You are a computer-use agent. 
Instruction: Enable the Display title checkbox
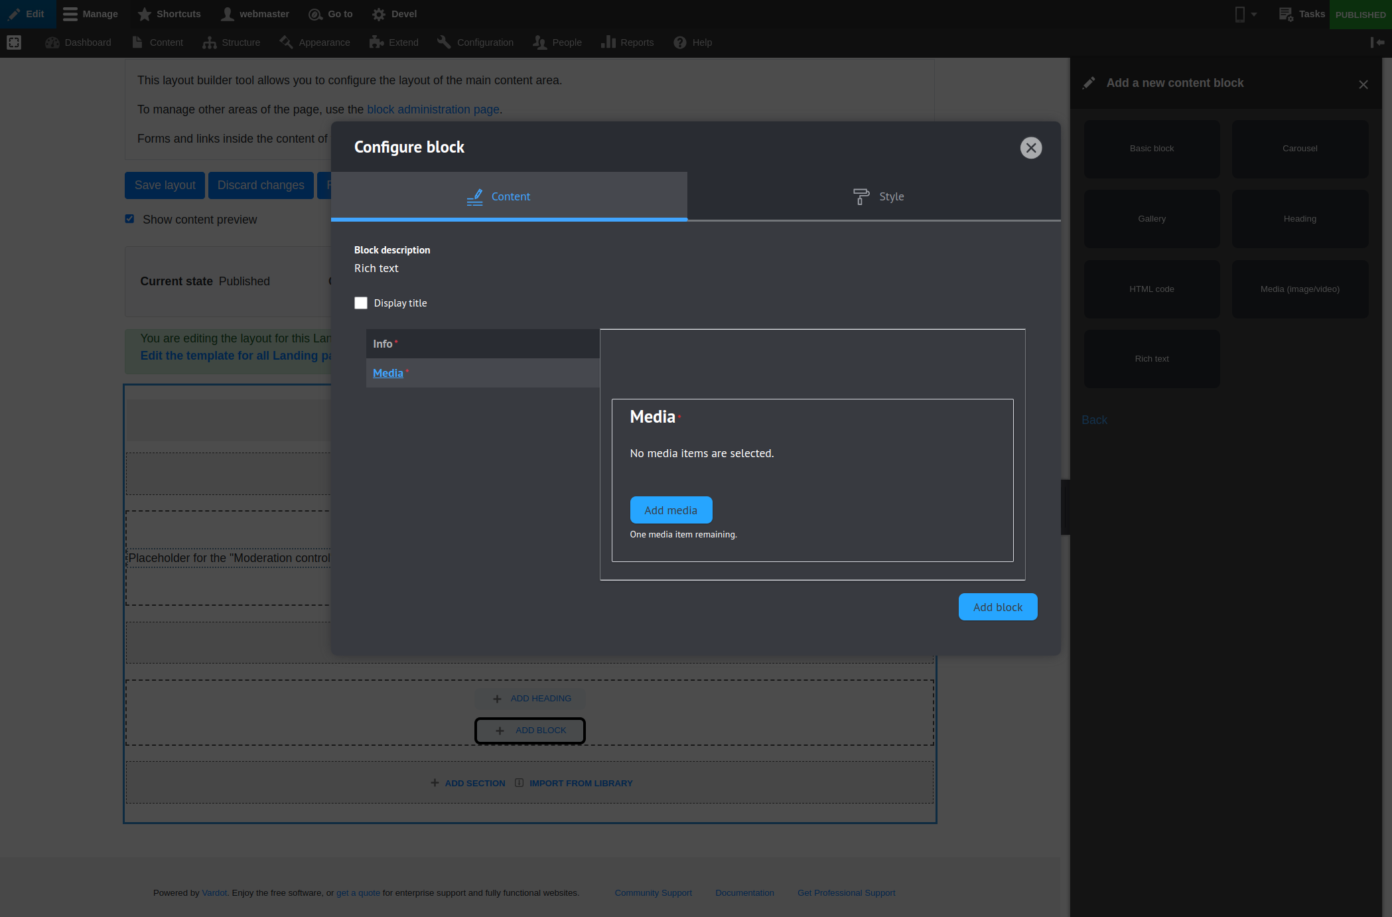coord(361,303)
